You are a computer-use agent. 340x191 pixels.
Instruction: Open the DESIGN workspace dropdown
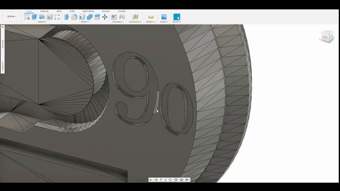point(12,16)
